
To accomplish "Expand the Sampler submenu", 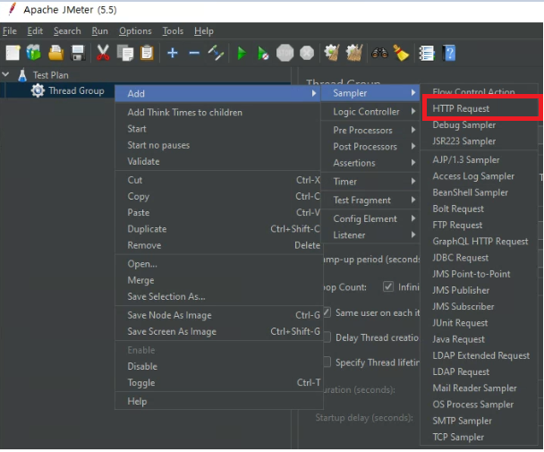I will pyautogui.click(x=370, y=93).
